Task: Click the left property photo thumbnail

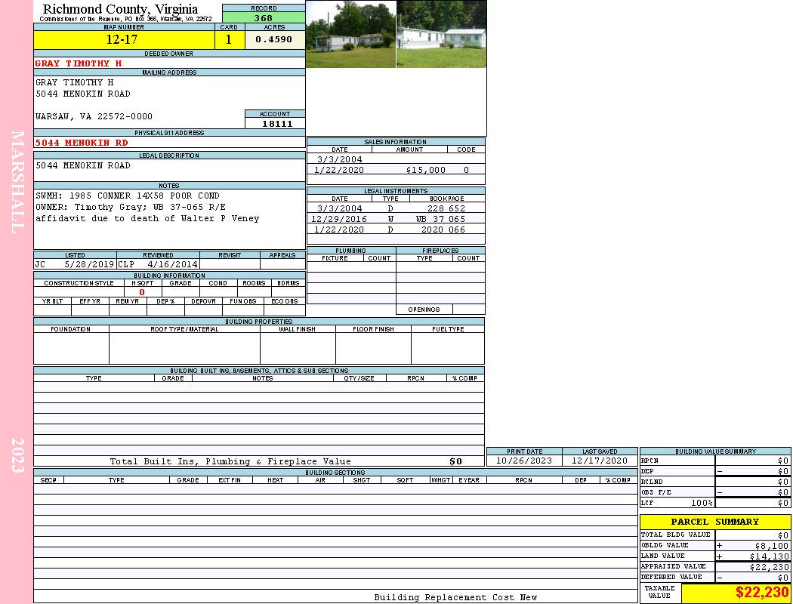Action: click(350, 34)
